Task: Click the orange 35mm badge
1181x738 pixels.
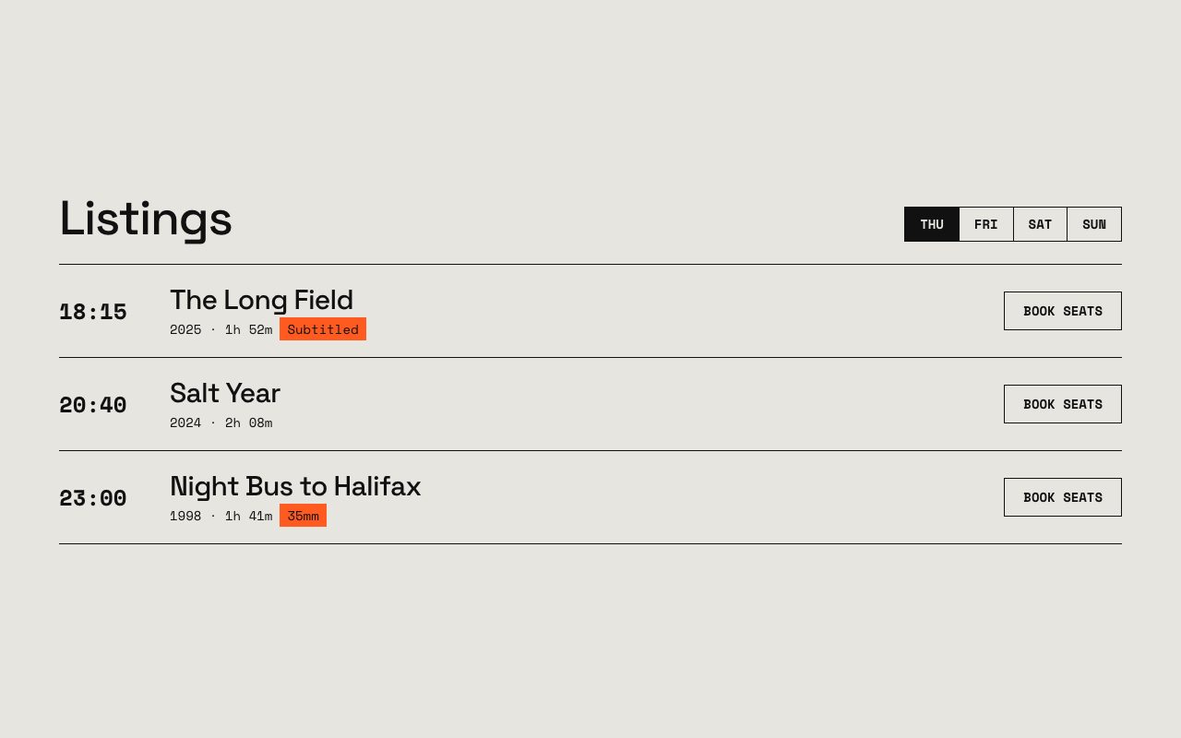Action: tap(303, 516)
